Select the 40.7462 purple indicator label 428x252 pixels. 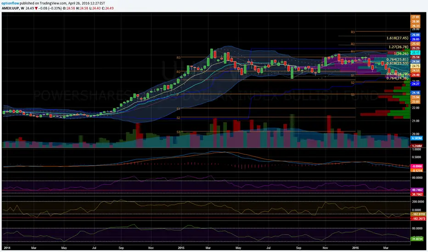417,190
